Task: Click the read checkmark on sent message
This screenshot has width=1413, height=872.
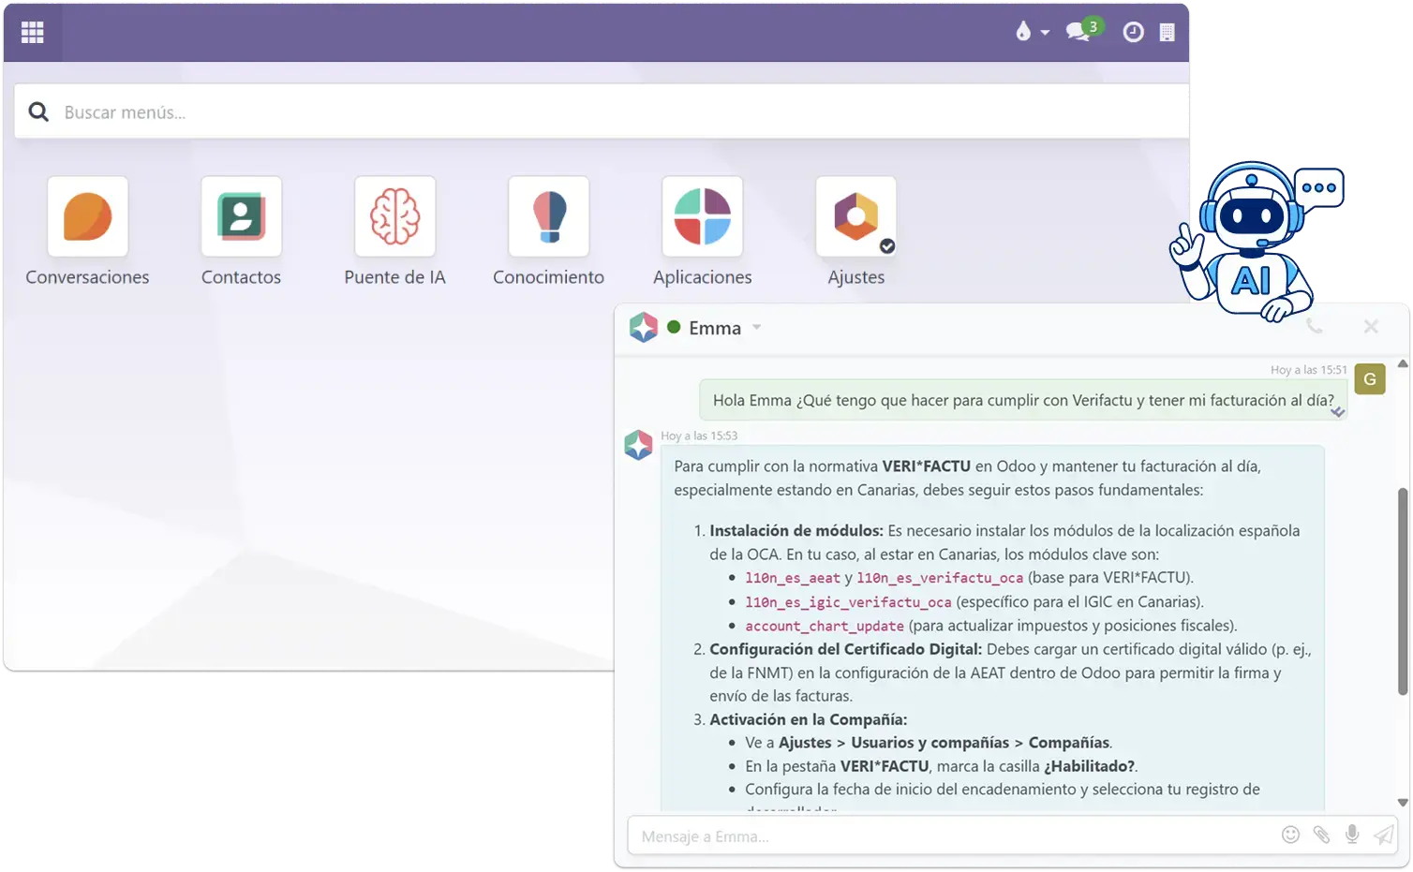Action: pyautogui.click(x=1338, y=412)
